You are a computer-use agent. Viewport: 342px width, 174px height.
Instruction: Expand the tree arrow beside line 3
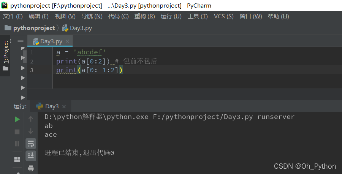pos(23,68)
